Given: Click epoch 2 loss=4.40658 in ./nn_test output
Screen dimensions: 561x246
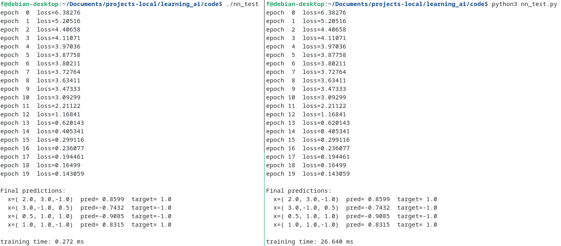Looking at the screenshot, I should [40, 29].
